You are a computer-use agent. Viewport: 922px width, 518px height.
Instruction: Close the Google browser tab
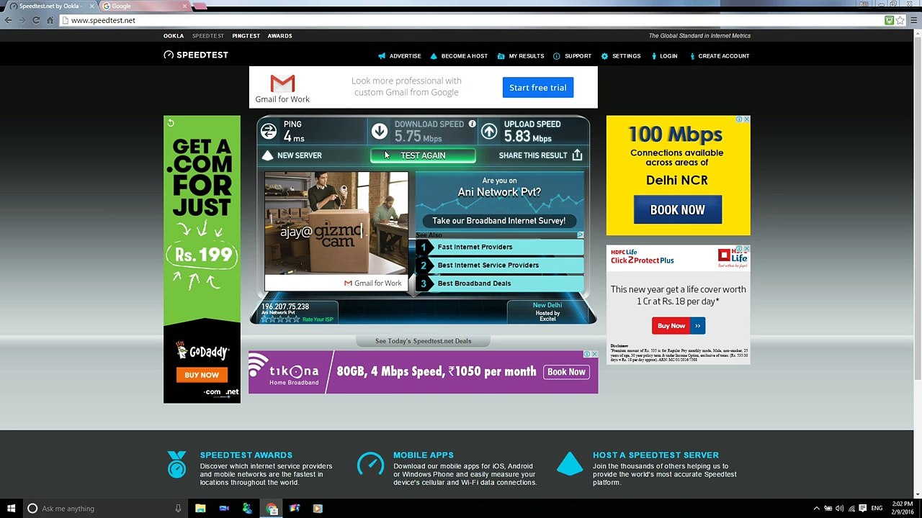184,6
